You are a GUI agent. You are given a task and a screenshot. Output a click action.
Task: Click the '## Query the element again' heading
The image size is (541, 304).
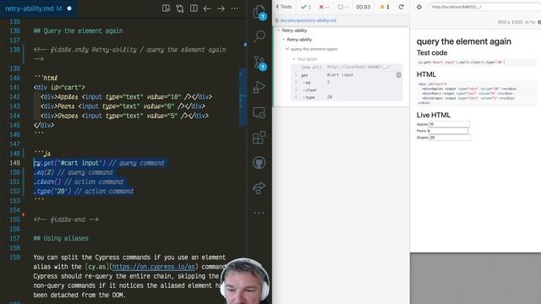(78, 30)
